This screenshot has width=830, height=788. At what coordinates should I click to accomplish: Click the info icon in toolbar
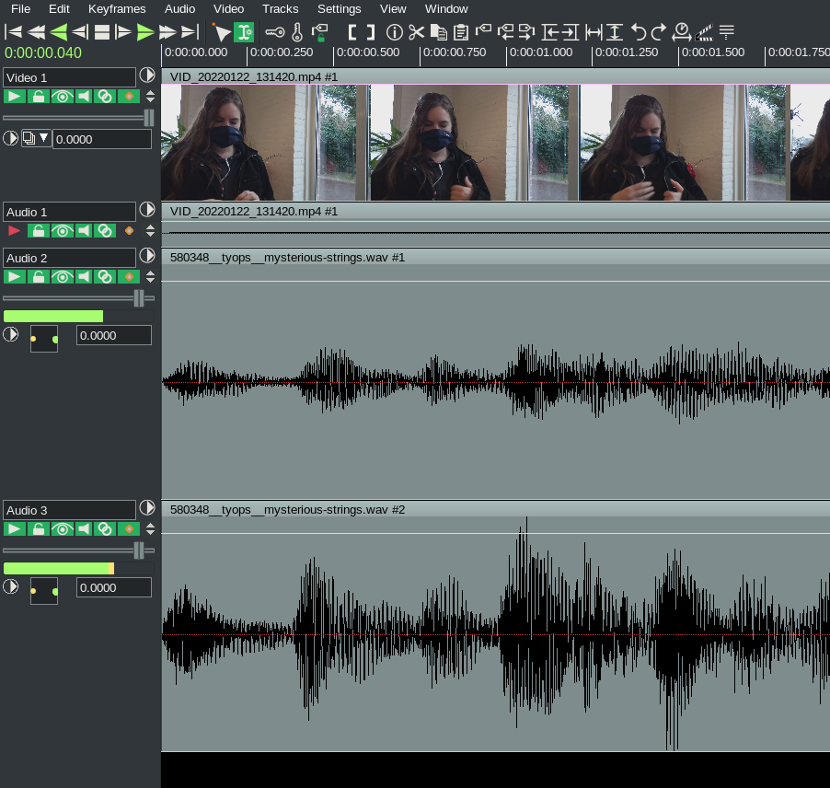tap(395, 32)
